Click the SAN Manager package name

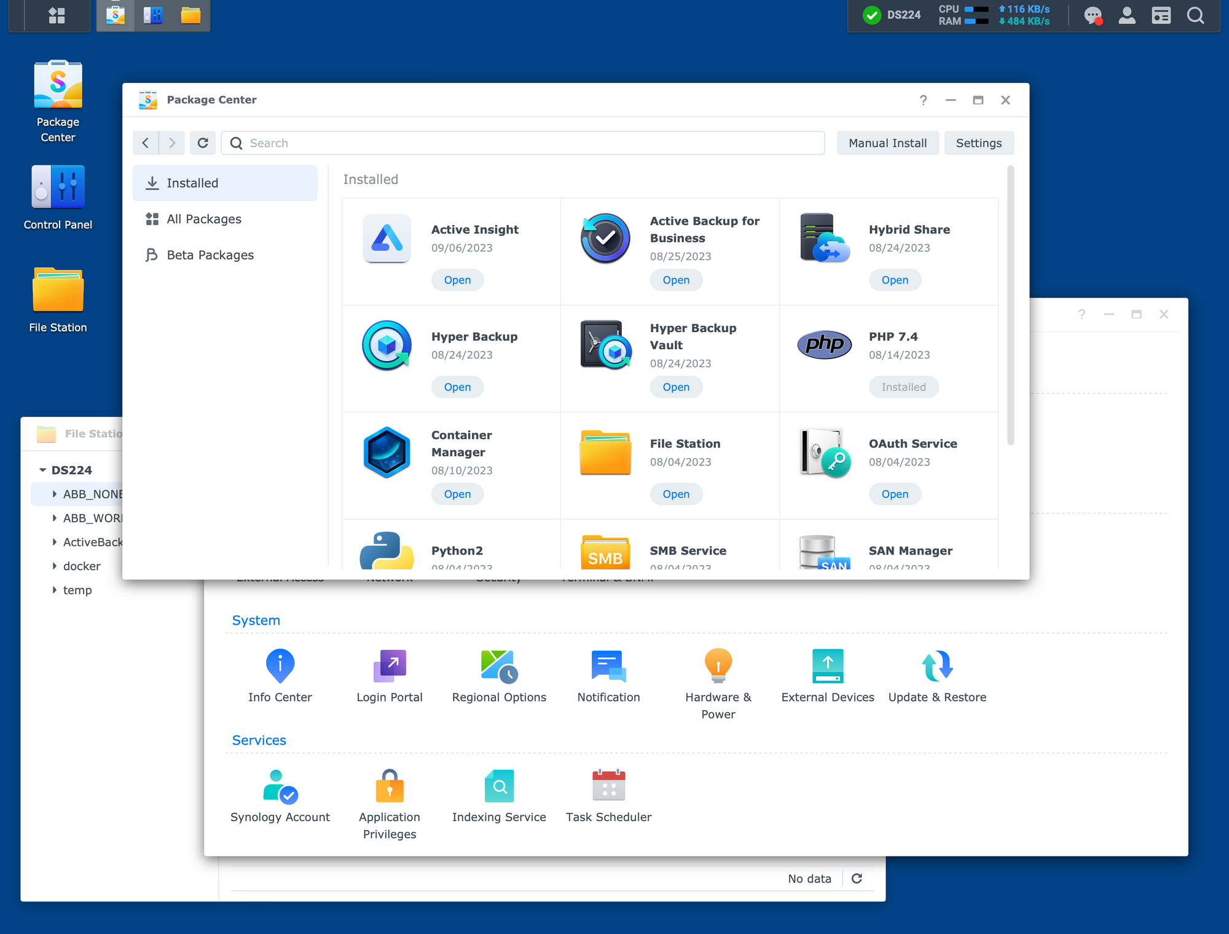click(x=911, y=550)
